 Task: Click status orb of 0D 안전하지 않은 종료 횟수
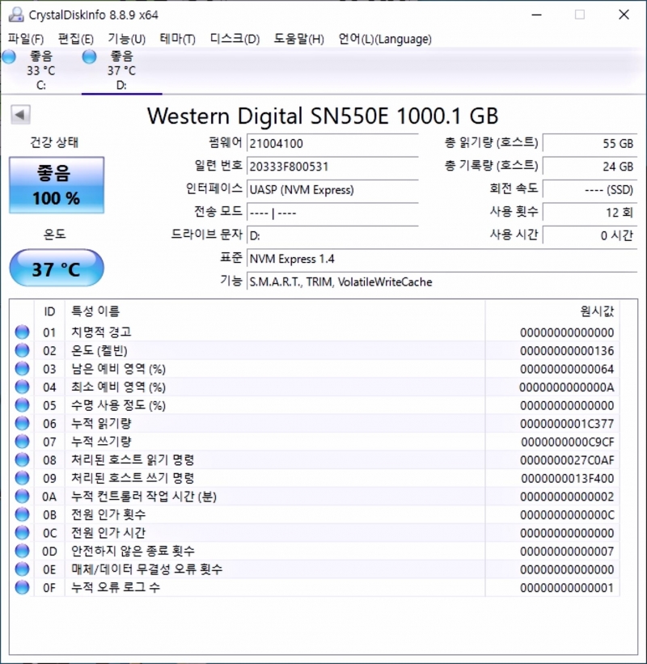click(x=22, y=551)
